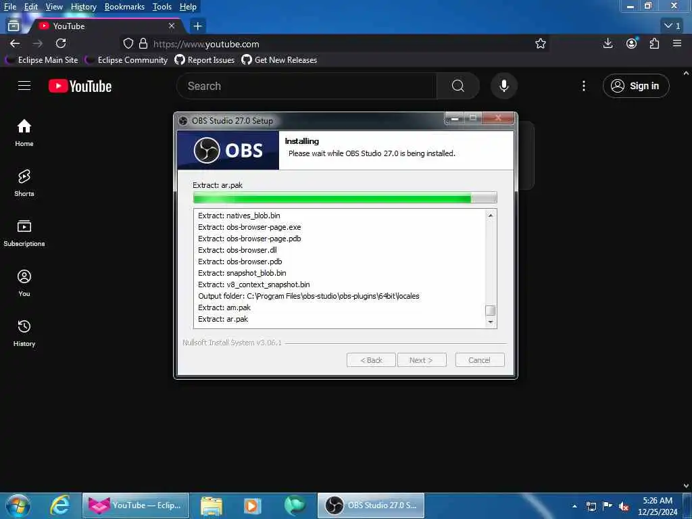692x519 pixels.
Task: Click Cancel in OBS Setup
Action: pyautogui.click(x=480, y=360)
